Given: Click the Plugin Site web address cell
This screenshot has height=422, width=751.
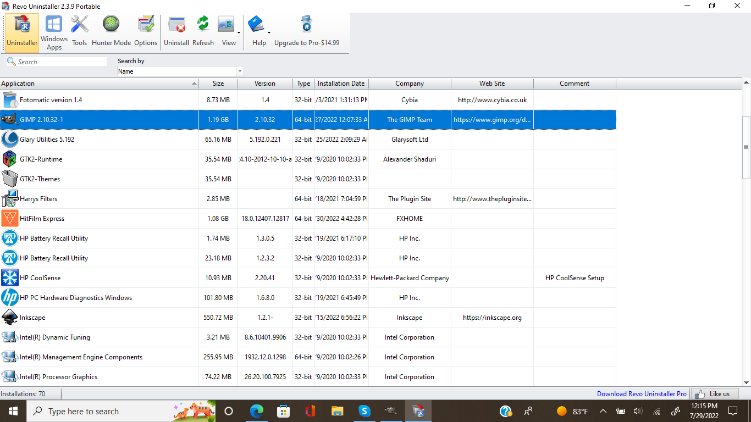Looking at the screenshot, I should [x=492, y=199].
